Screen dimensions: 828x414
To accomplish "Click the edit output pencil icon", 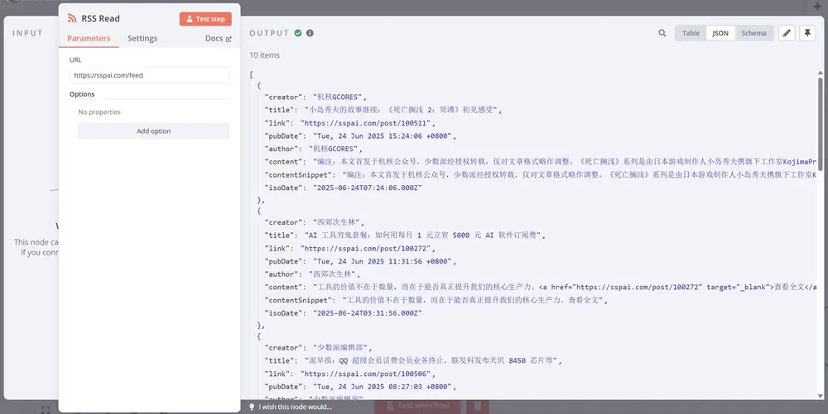I will pos(787,33).
